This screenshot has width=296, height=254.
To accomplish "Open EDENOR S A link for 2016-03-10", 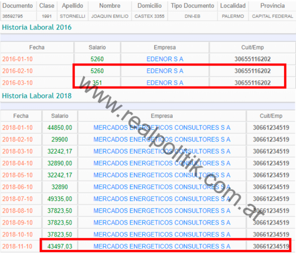I will 165,83.
